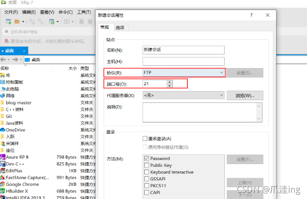This screenshot has width=307, height=199.
Task: Open the 编辑(E) menu
Action: tap(29, 12)
